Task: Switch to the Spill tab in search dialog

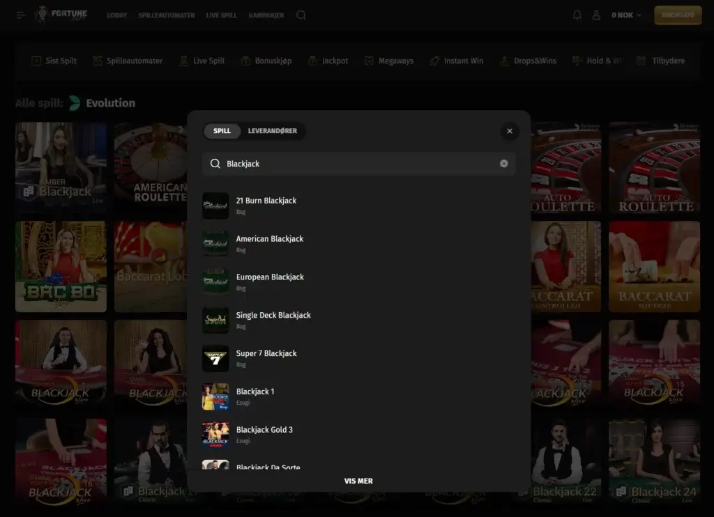Action: (222, 131)
